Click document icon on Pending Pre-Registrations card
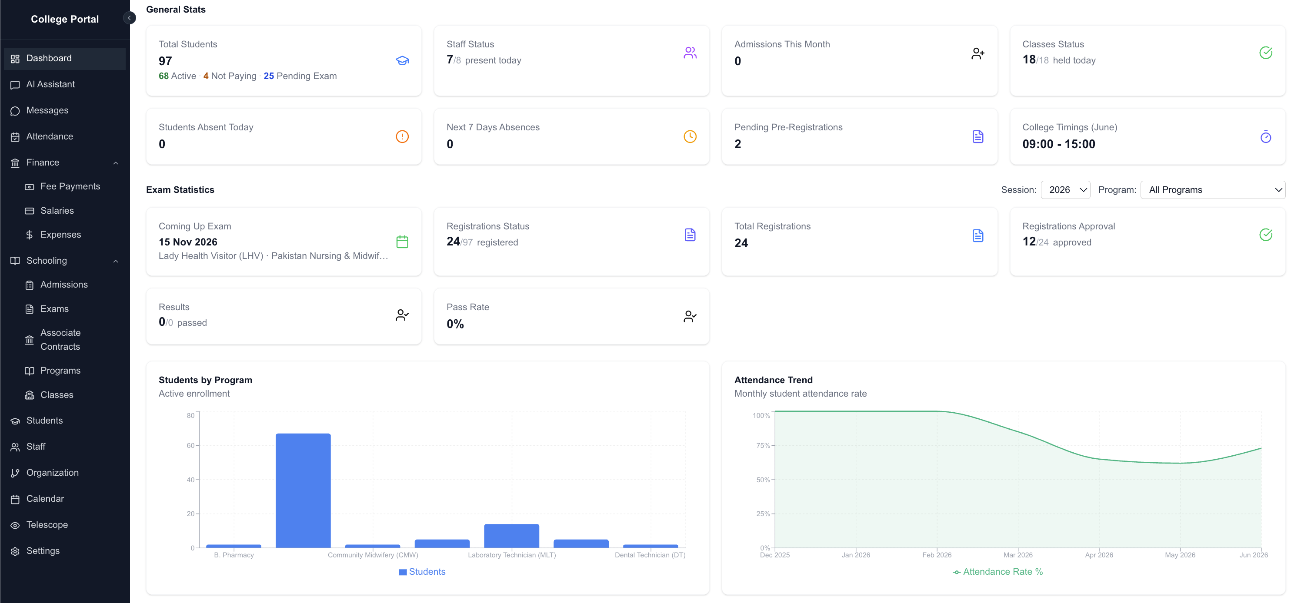The height and width of the screenshot is (603, 1301). (x=978, y=137)
